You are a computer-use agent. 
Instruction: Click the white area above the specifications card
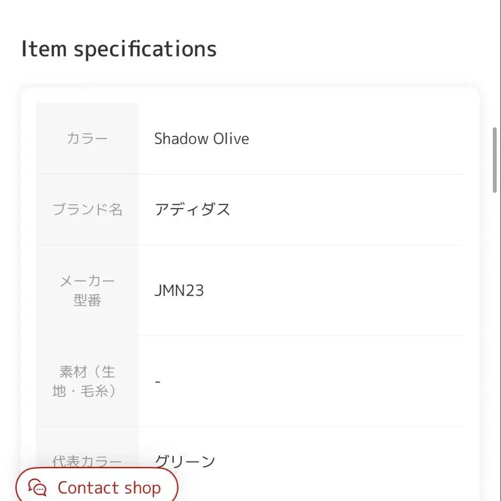(x=334, y=72)
